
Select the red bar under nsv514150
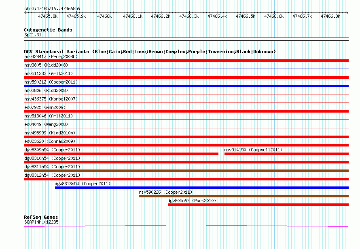286,154
